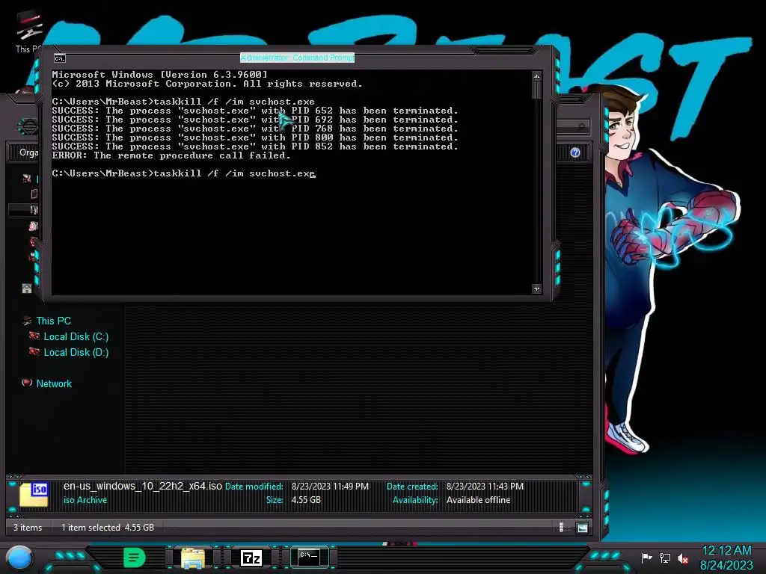Click 'Available offline' availability value

(x=478, y=500)
